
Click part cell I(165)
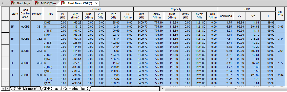[50, 47]
